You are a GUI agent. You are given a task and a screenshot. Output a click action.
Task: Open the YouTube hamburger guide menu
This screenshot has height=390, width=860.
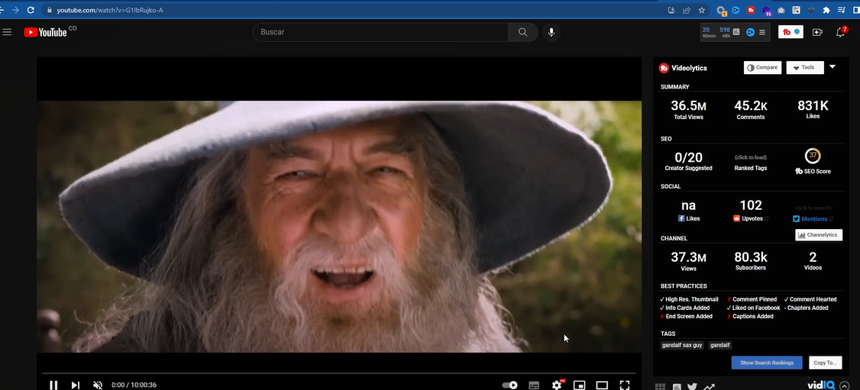[x=8, y=32]
